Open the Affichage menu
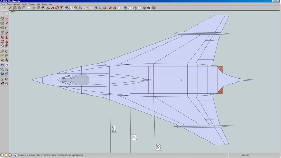The image size is (281, 158). click(17, 4)
